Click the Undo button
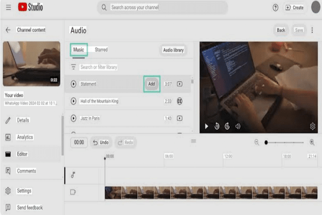Screen dimensions: 322x215 click(101, 142)
